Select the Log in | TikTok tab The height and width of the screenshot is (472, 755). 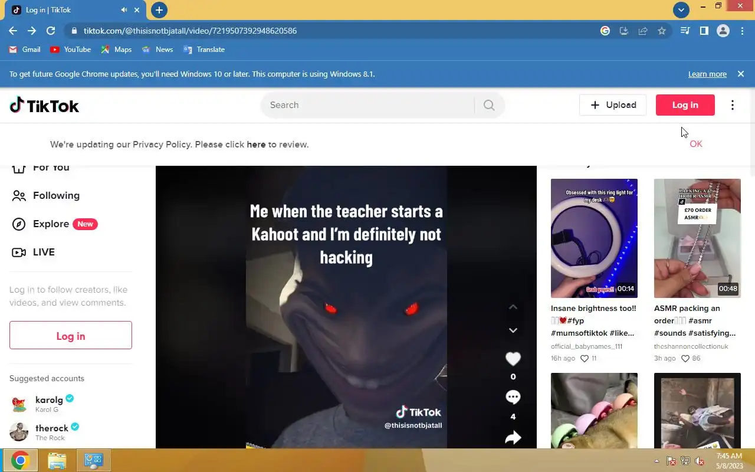[75, 10]
